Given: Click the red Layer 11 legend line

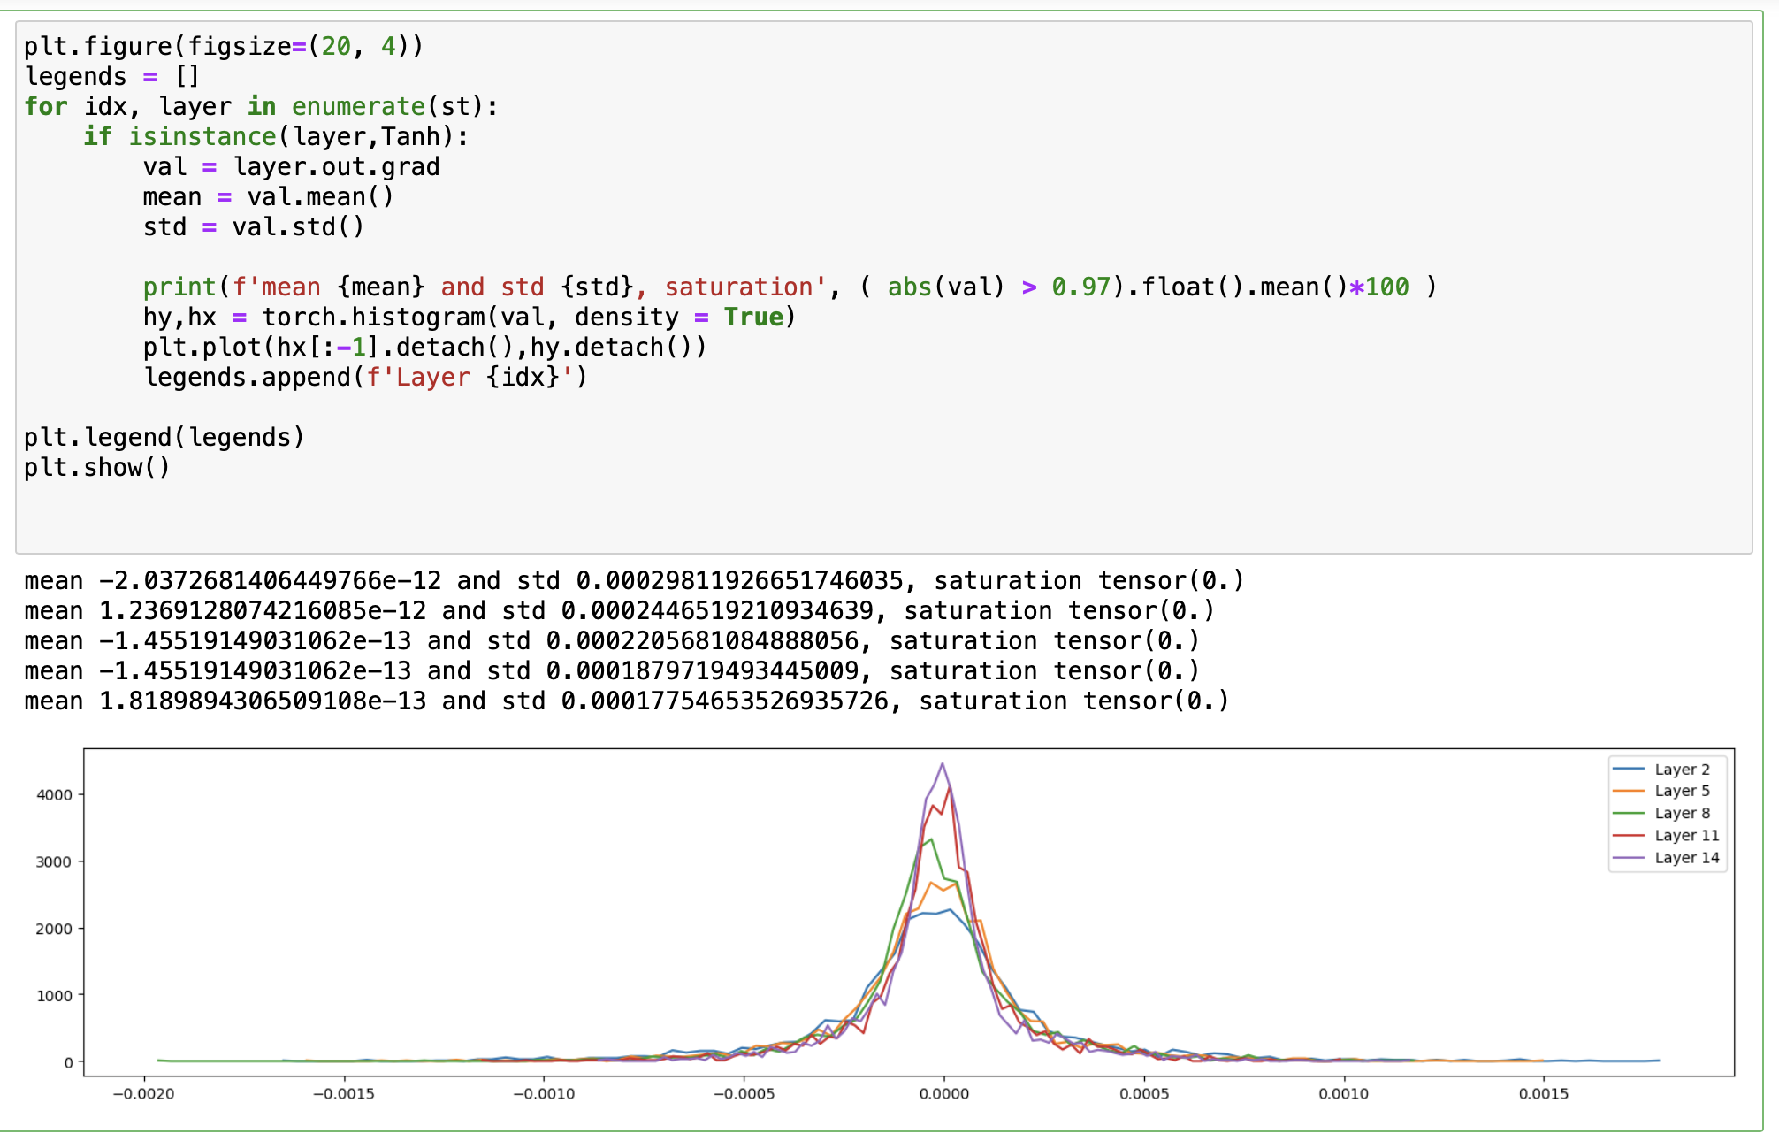Looking at the screenshot, I should point(1629,835).
